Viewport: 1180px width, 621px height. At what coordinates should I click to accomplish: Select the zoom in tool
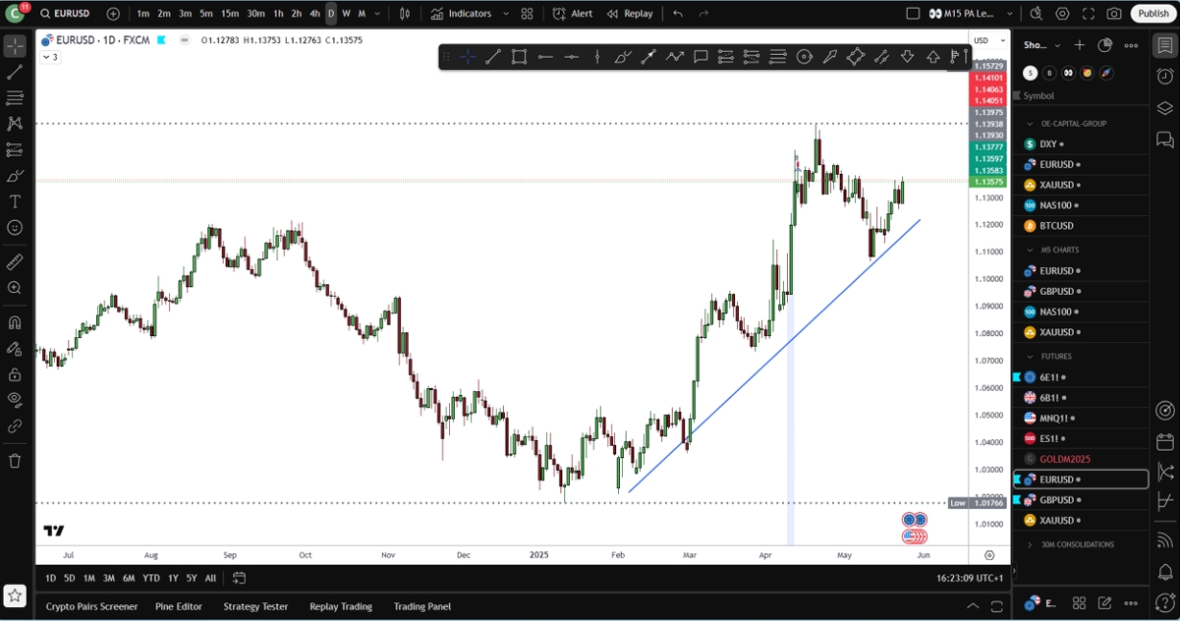point(15,288)
